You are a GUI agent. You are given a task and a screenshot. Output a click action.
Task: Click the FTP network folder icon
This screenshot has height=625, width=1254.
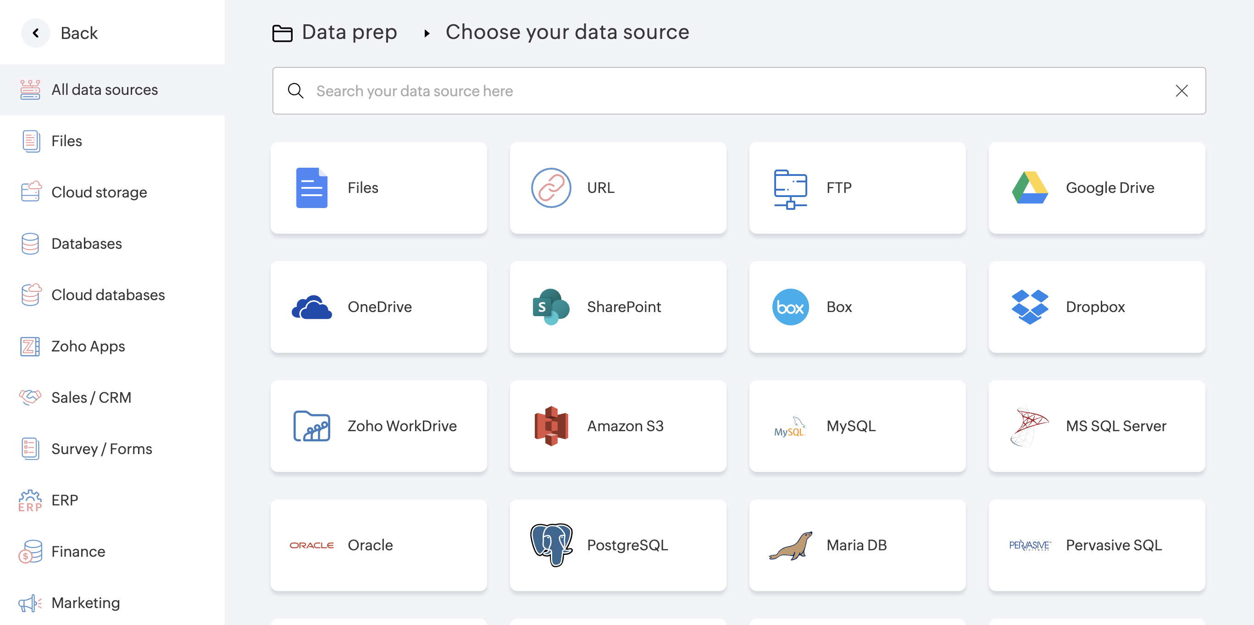(791, 189)
